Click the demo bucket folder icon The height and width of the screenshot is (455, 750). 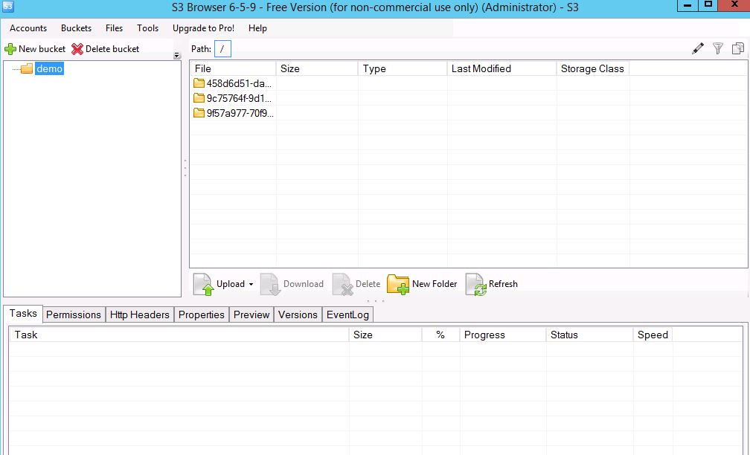coord(27,69)
